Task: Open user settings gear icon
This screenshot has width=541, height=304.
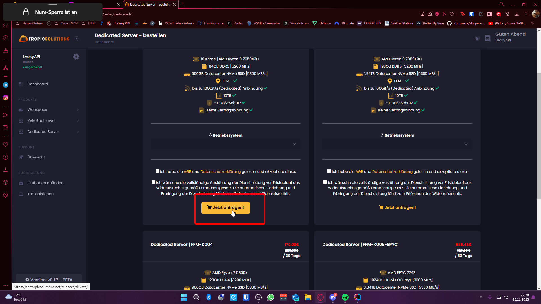Action: click(76, 57)
